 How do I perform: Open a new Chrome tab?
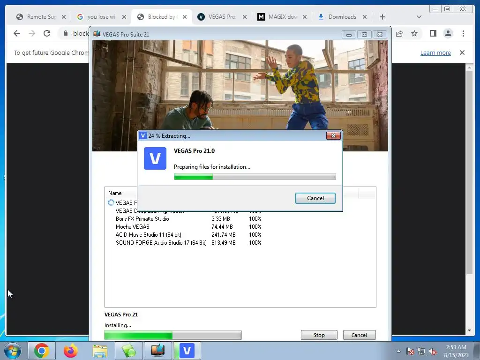(x=382, y=17)
